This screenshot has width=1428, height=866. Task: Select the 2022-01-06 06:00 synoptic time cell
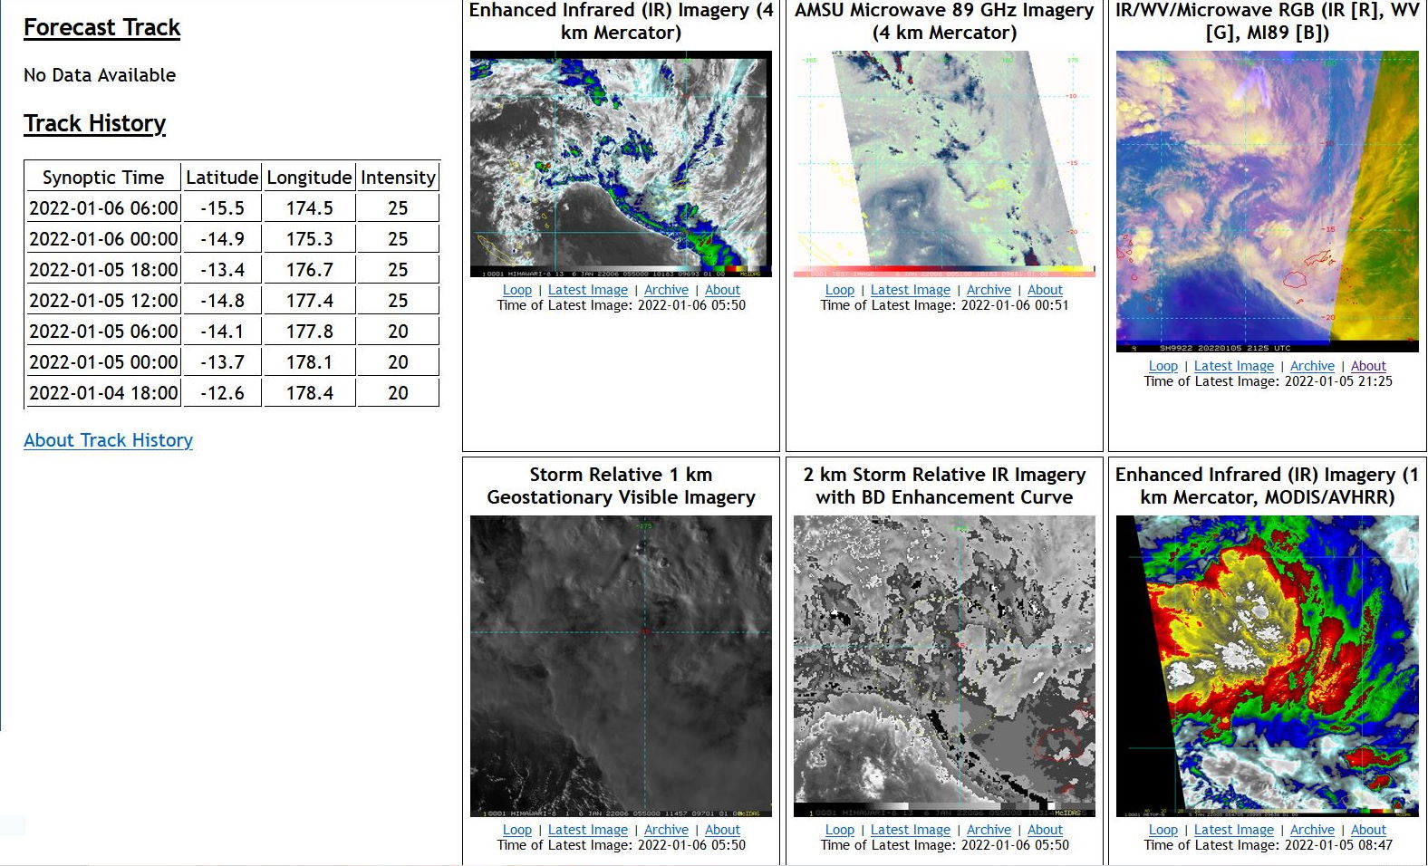[x=103, y=208]
